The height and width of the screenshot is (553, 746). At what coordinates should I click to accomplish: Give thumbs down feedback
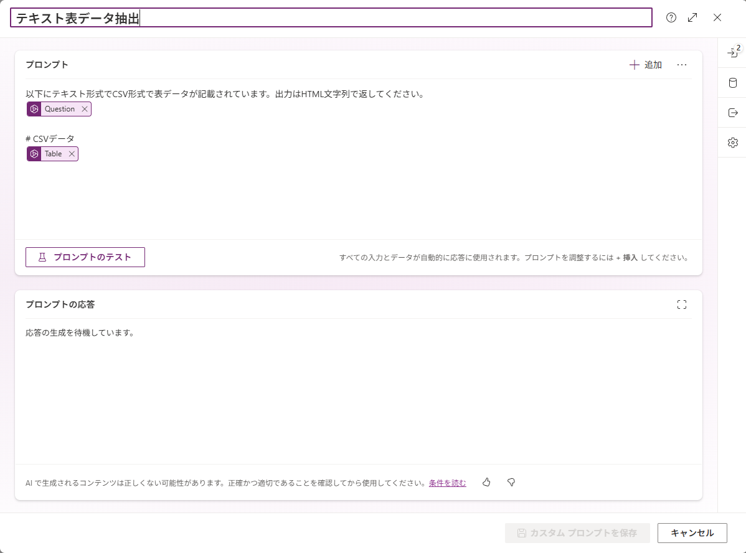click(511, 483)
